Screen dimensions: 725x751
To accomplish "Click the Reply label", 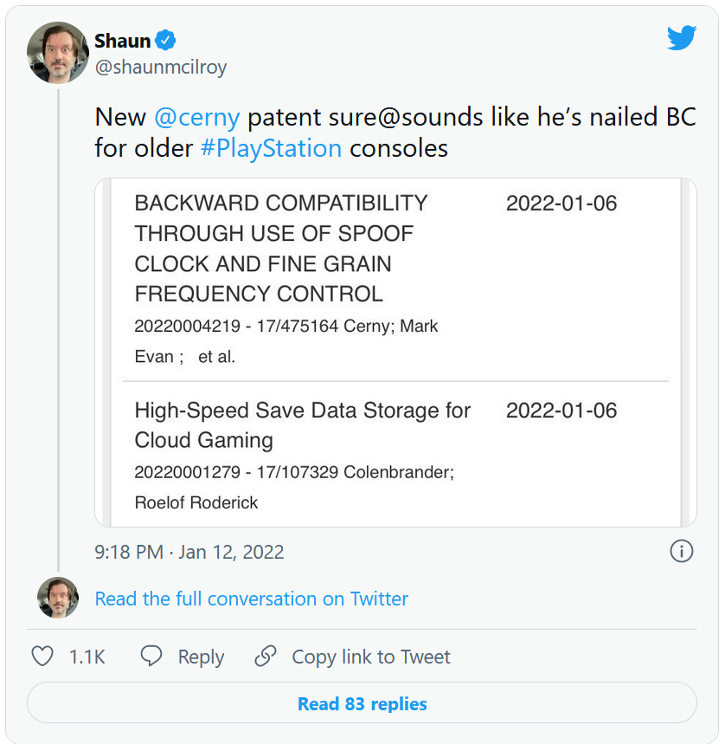I will coord(201,657).
